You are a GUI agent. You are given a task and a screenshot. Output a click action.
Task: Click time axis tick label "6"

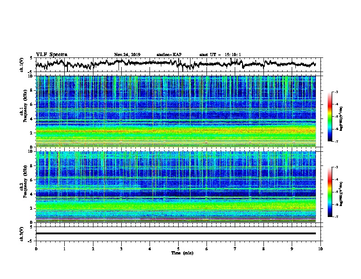(207, 249)
